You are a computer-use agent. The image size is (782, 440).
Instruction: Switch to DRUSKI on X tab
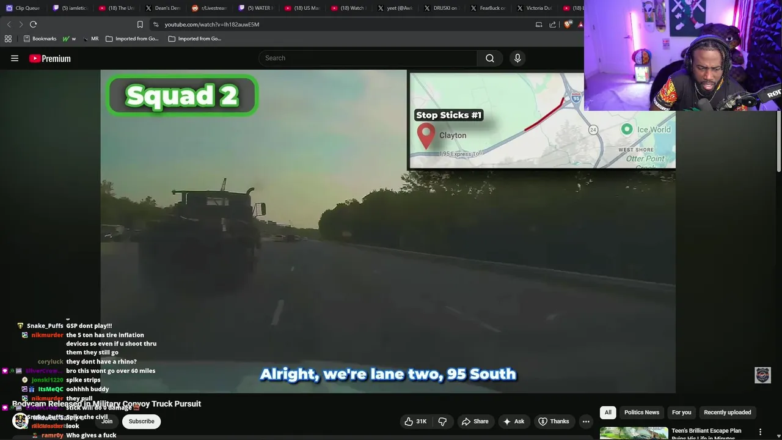(x=441, y=8)
